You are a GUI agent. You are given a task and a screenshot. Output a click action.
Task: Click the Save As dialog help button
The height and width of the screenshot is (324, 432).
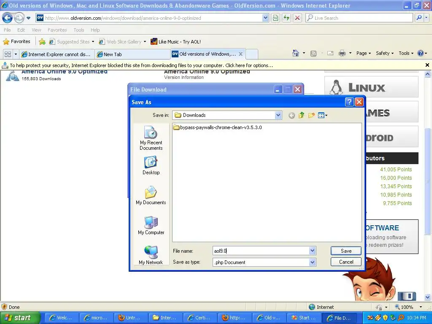[x=349, y=102]
